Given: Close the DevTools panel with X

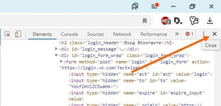Looking at the screenshot, I should click(214, 34).
